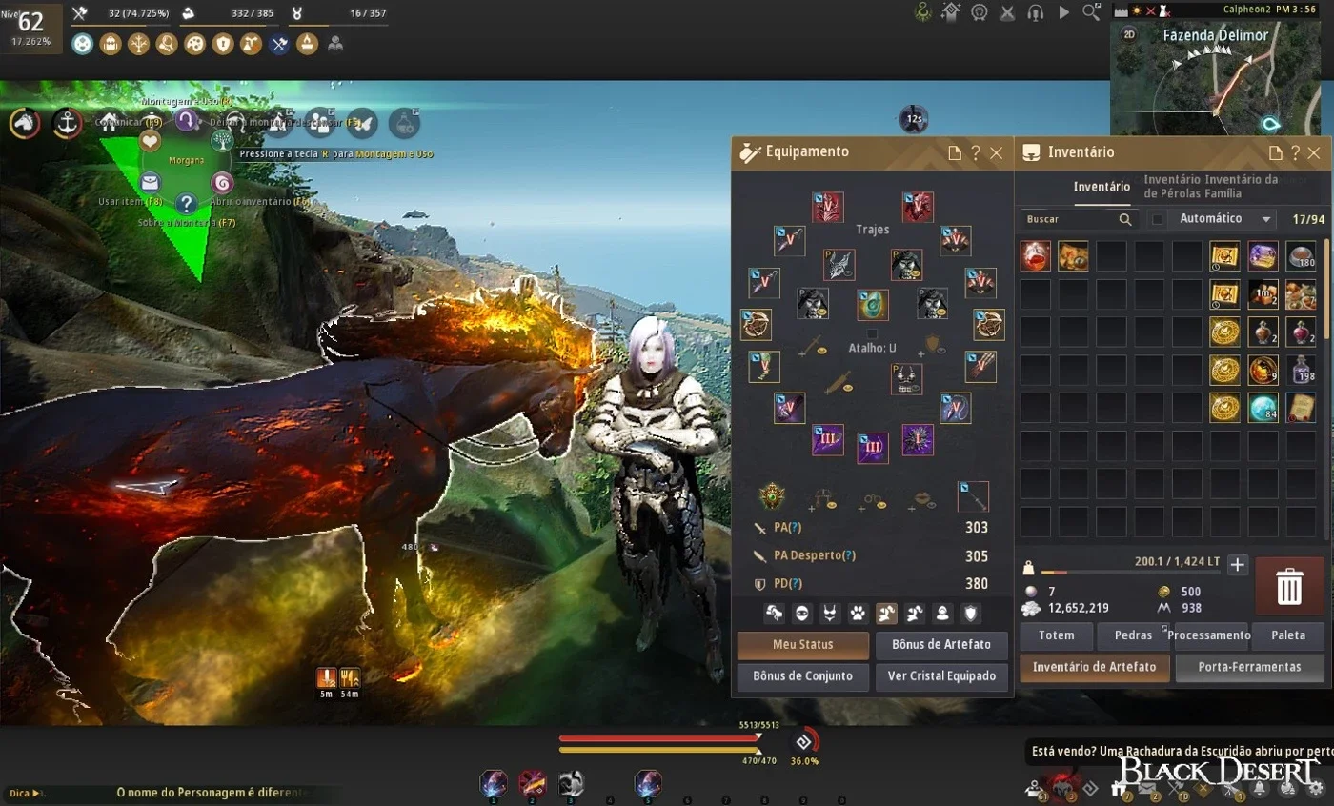Screen dimensions: 1334x806
Task: Open the Inventário de Pérolas tab
Action: 1171,187
